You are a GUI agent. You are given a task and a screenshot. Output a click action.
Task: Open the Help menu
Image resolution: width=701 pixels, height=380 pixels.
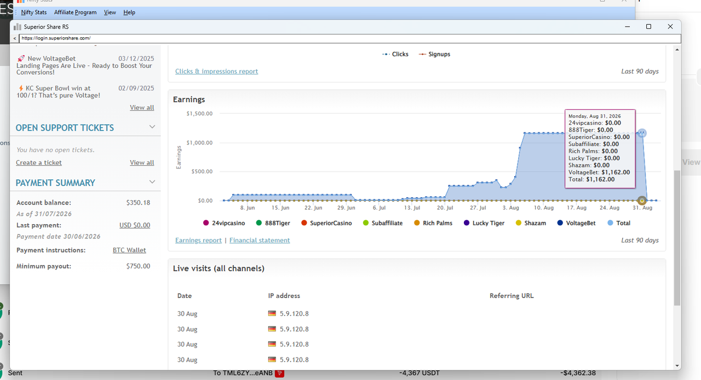129,13
